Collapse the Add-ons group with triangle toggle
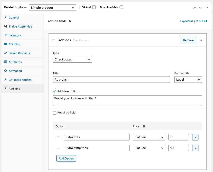Image resolution: width=213 pixels, height=172 pixels. coord(201,40)
